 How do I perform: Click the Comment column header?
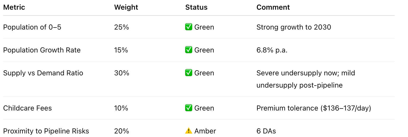click(273, 7)
